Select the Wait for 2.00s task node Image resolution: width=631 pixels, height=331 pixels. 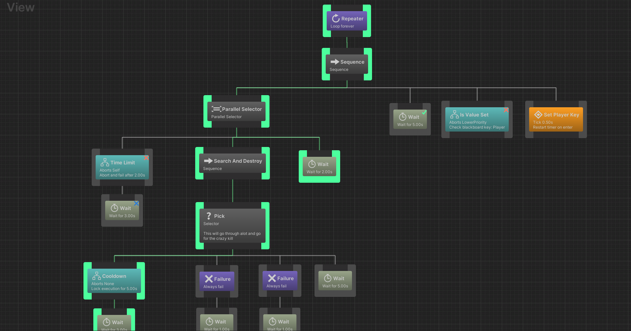click(x=319, y=167)
